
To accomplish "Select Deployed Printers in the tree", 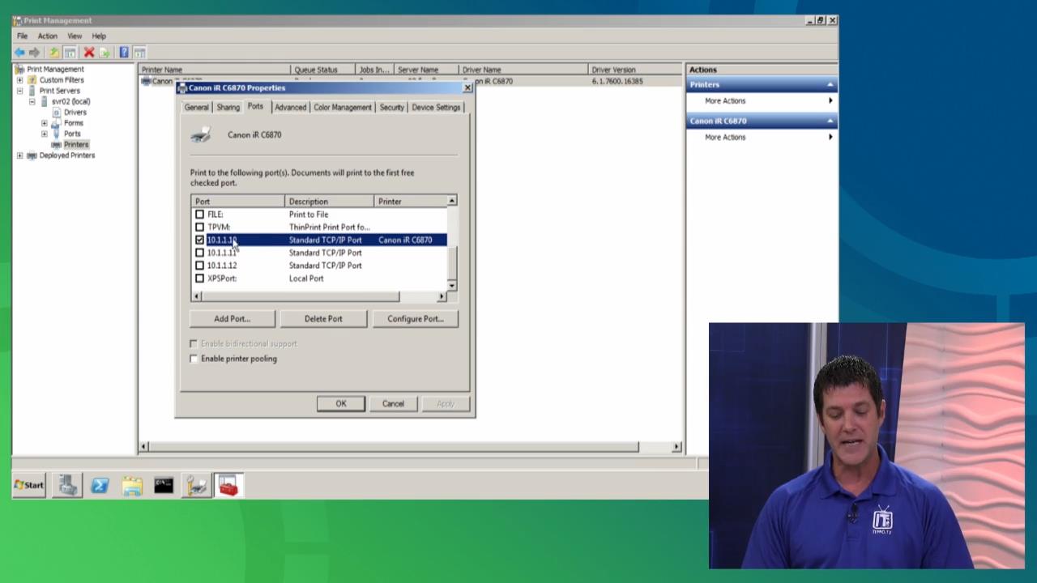I will [x=66, y=155].
